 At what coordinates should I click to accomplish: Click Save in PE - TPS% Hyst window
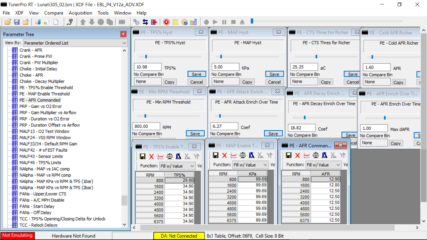tap(197, 74)
